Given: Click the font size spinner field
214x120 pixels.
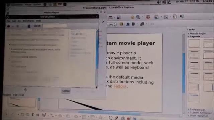Looking at the screenshot, I should click(x=111, y=24).
